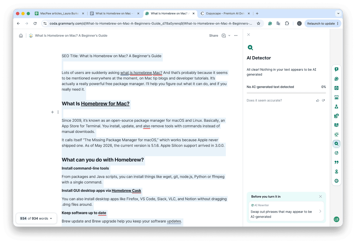Go to the Coda home icon
Viewport: 356px width, 244px height.
(21, 36)
